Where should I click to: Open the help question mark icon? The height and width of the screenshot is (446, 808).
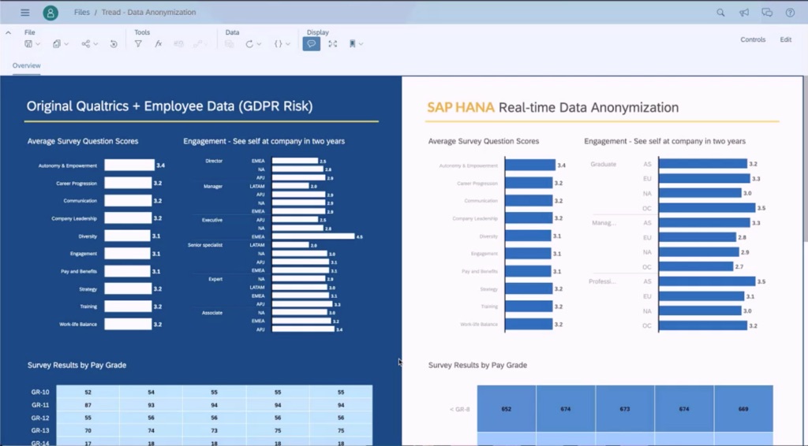pyautogui.click(x=790, y=13)
